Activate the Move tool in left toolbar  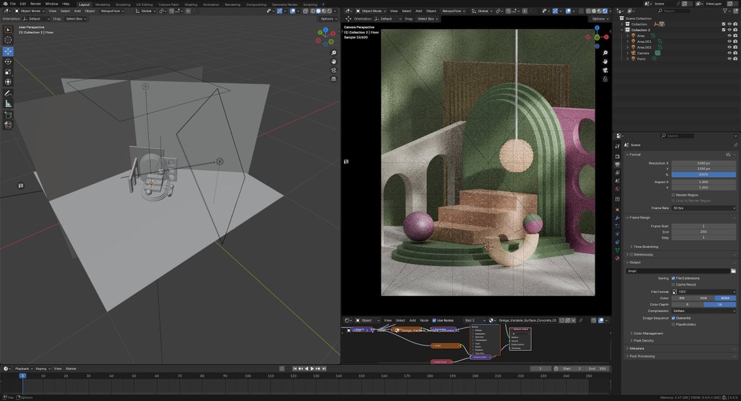click(x=8, y=51)
